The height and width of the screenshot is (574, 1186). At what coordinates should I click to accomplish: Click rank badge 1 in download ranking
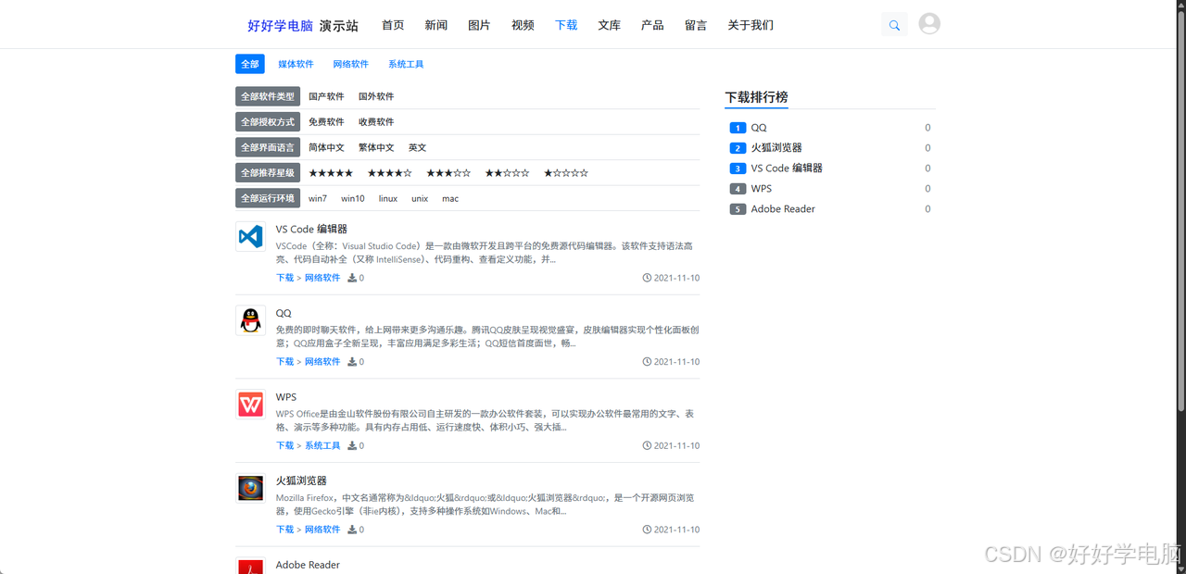coord(738,128)
